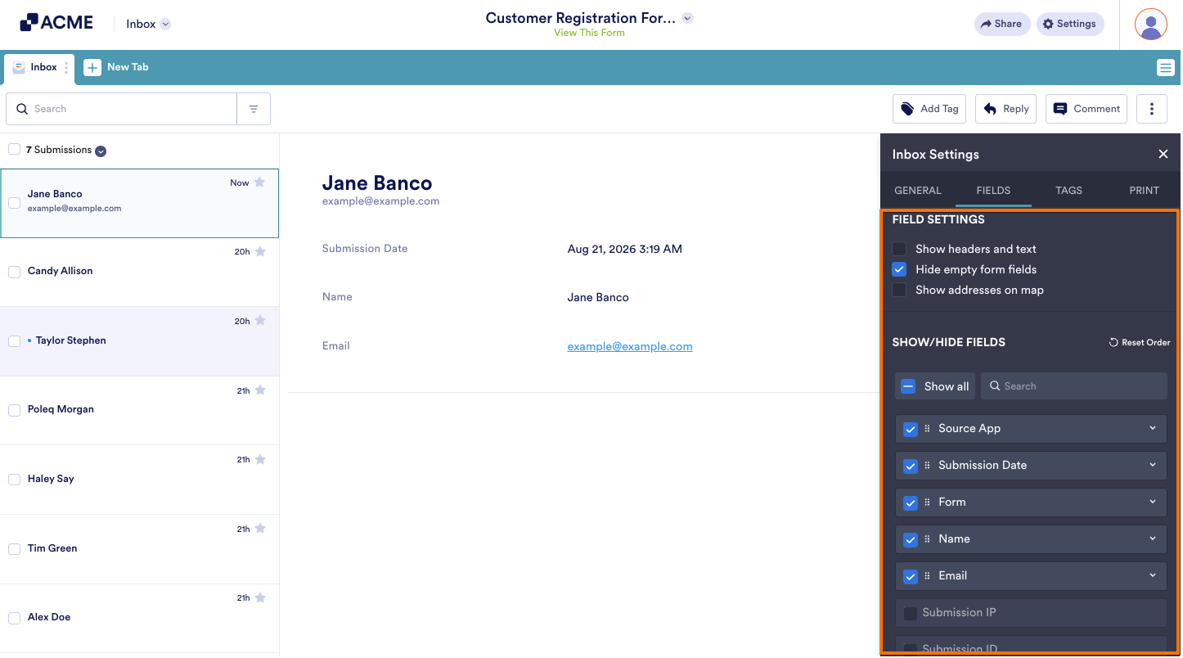Click the plus icon for New Tab
1183x658 pixels.
pos(92,68)
